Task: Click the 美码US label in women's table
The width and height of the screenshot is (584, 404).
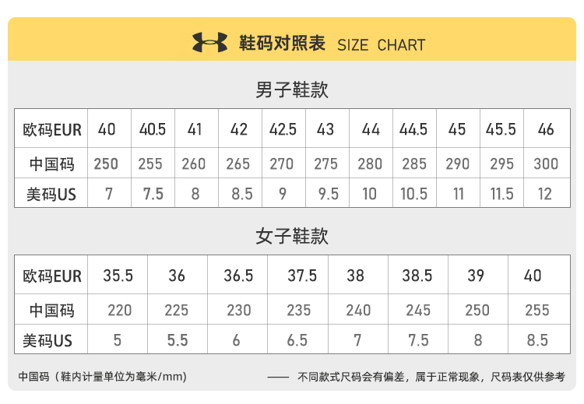Action: (47, 340)
